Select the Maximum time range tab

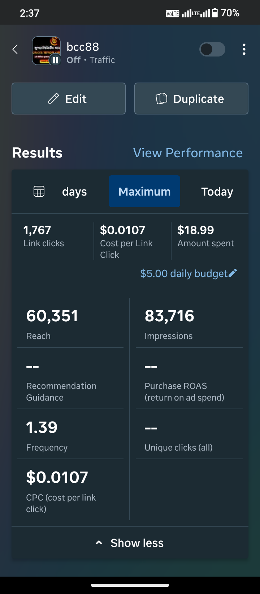point(144,191)
